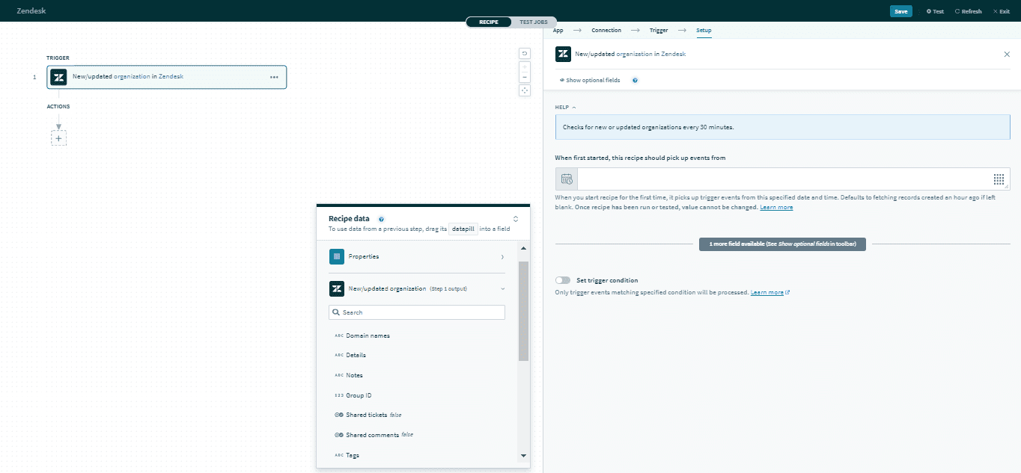Click the canvas undo icon
This screenshot has width=1021, height=473.
525,53
